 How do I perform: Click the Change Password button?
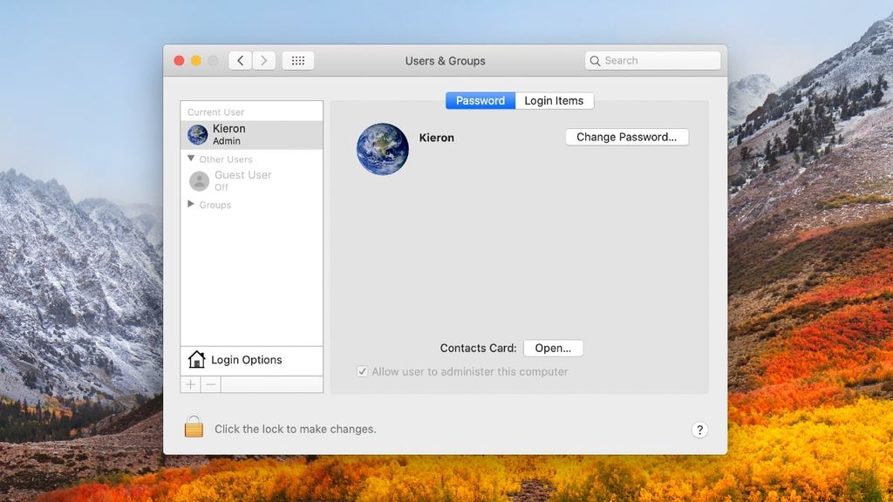[626, 137]
